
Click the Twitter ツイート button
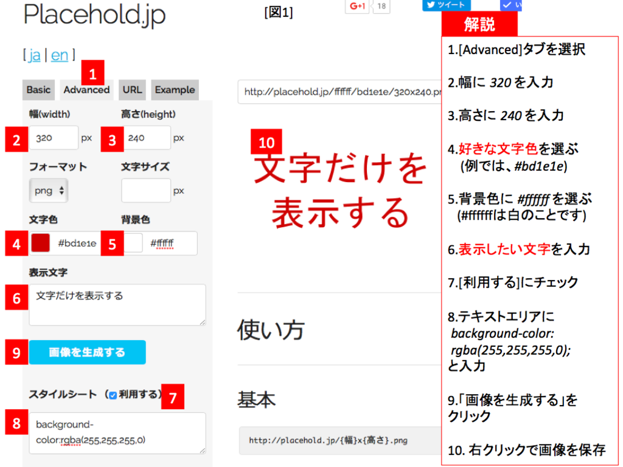(x=447, y=5)
